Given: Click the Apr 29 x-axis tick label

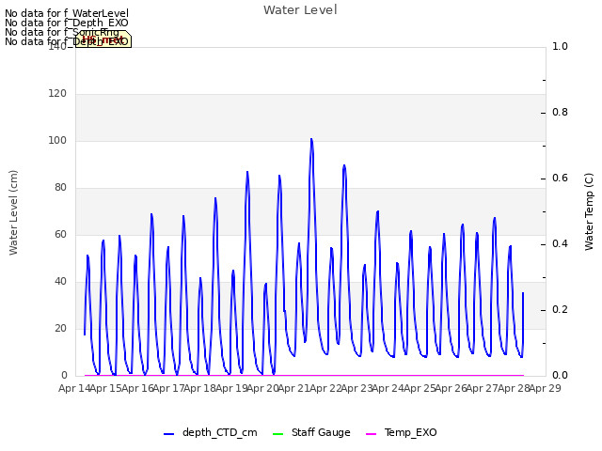Looking at the screenshot, I should tap(545, 388).
